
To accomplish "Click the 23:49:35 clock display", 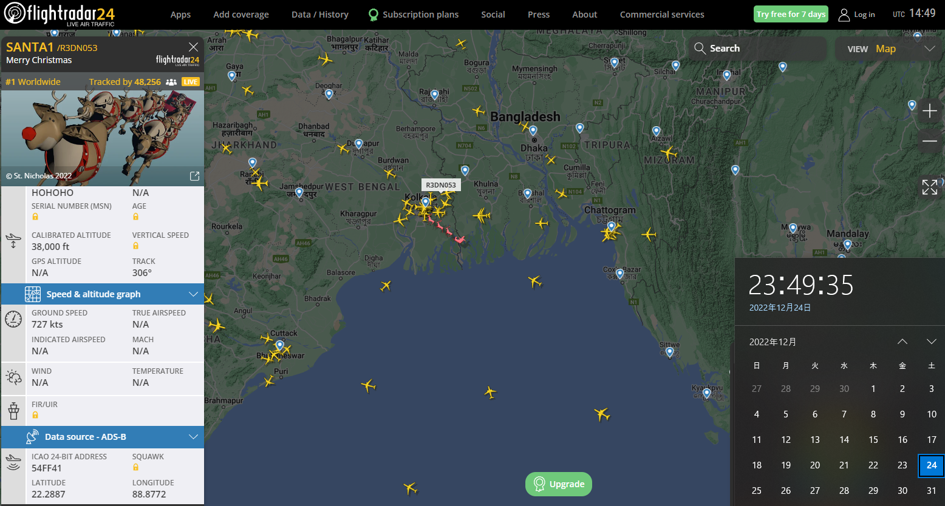I will (x=801, y=285).
